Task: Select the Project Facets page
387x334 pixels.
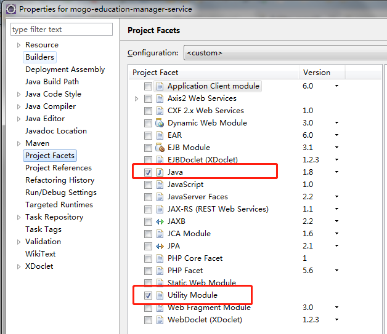Action: tap(50, 156)
